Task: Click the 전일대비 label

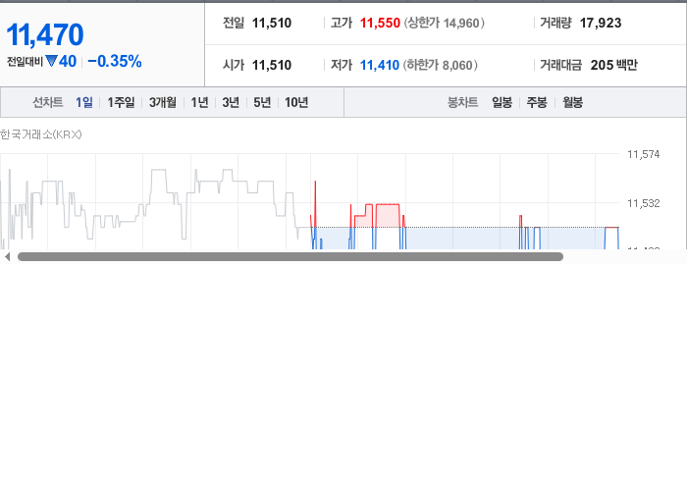Action: (25, 62)
